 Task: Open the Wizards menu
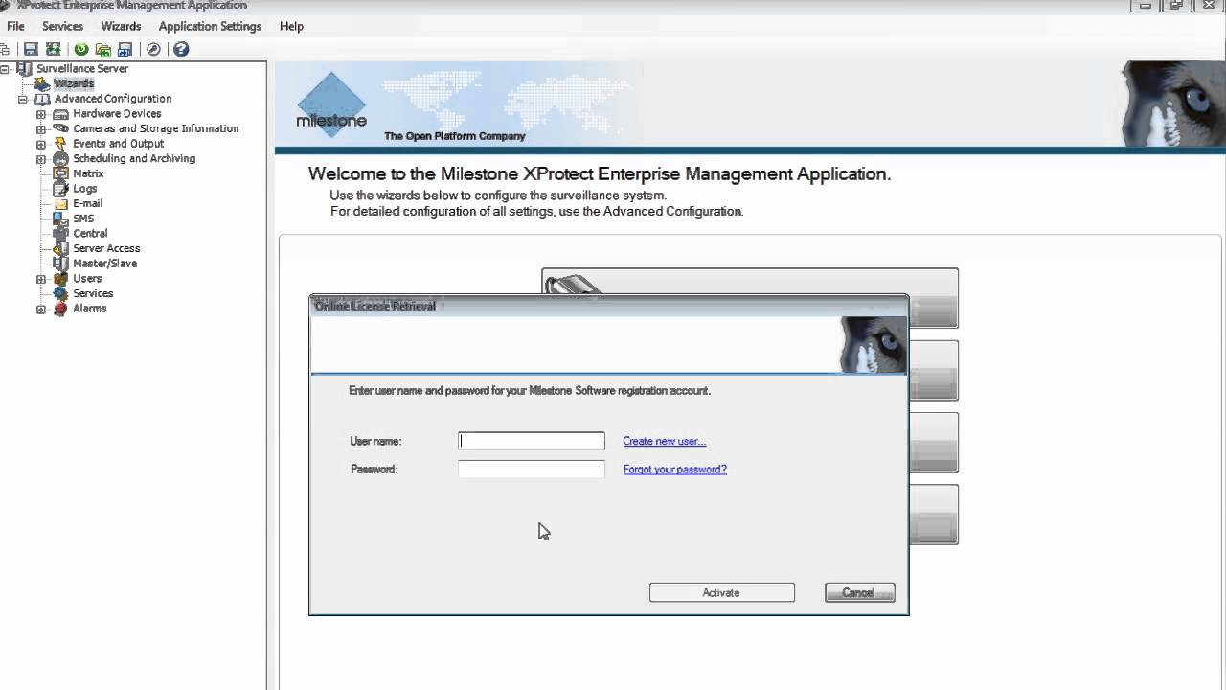121,26
